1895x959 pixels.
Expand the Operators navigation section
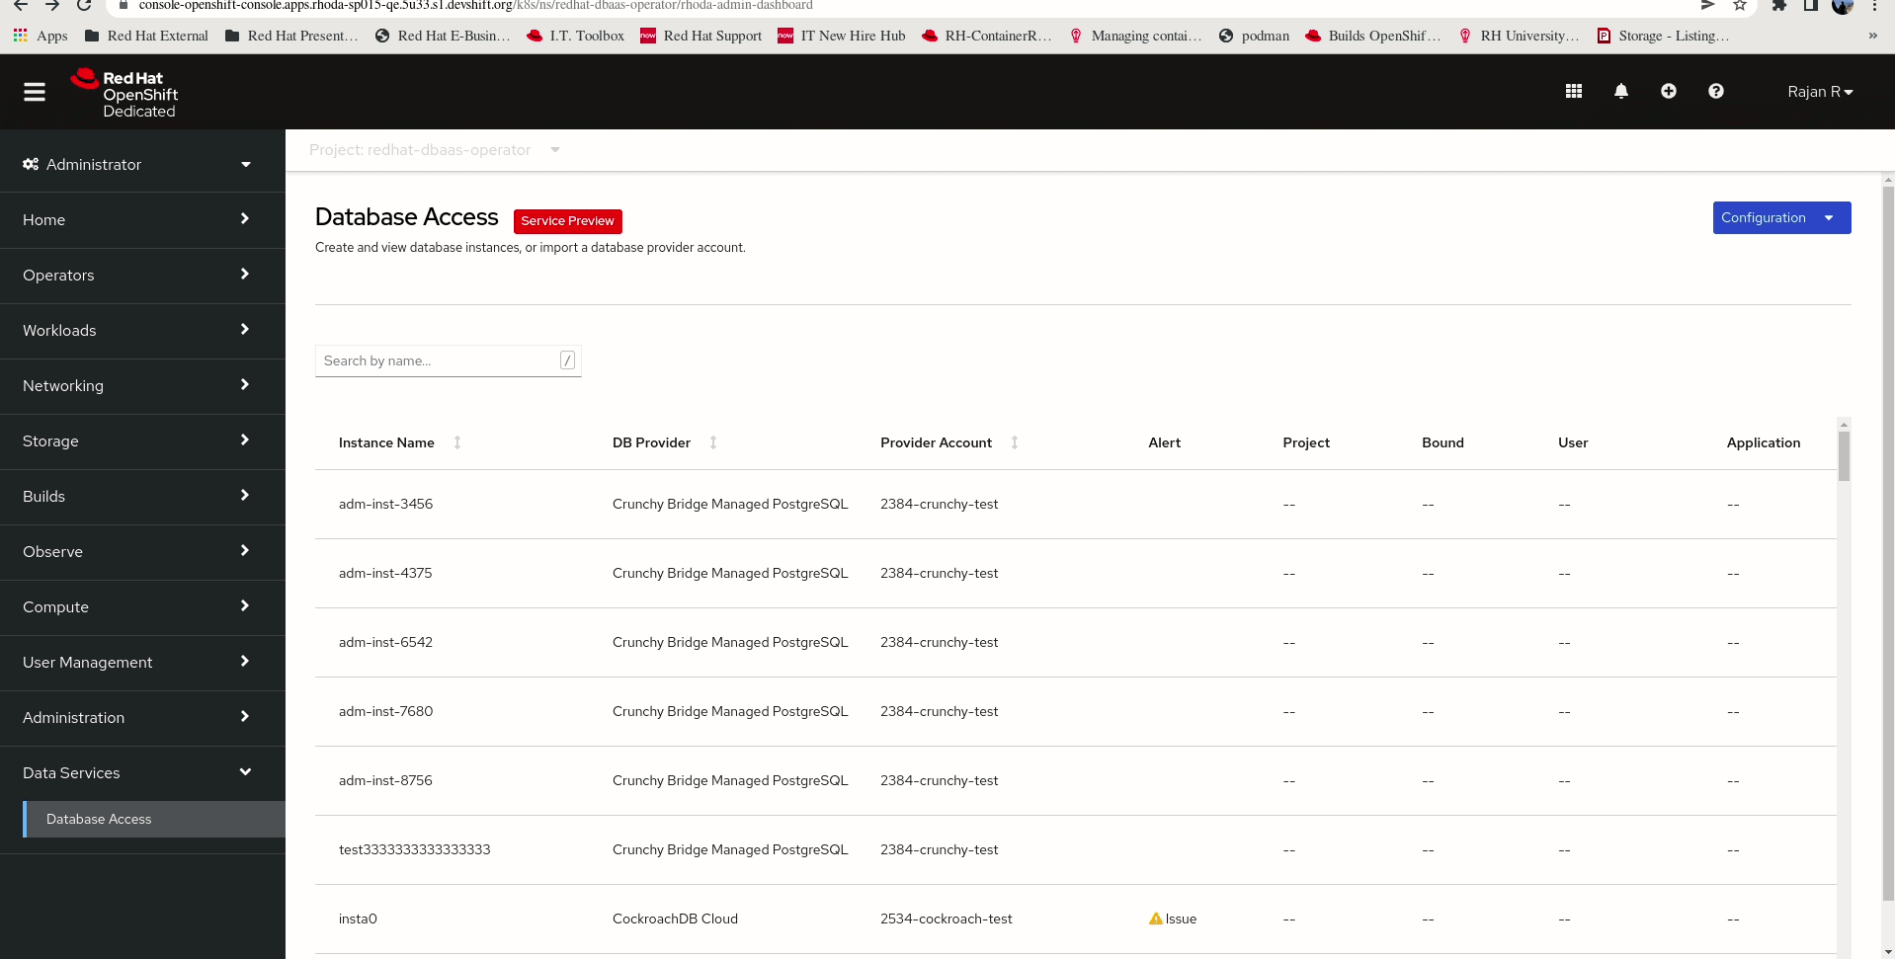pos(142,275)
